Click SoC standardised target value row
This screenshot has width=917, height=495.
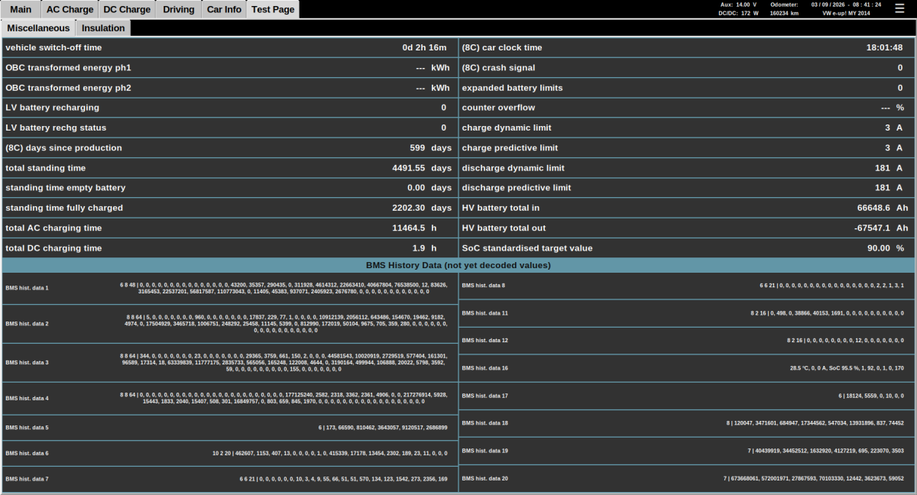[686, 247]
